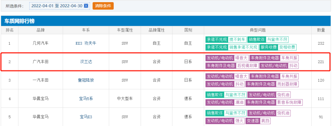The image size is (332, 126).
Task: Select the 销售承诺不兑现 issue tag
Action: (x=243, y=47)
